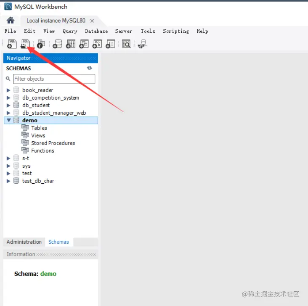Click the Functions folder icon
The height and width of the screenshot is (306, 308).
[x=25, y=150]
